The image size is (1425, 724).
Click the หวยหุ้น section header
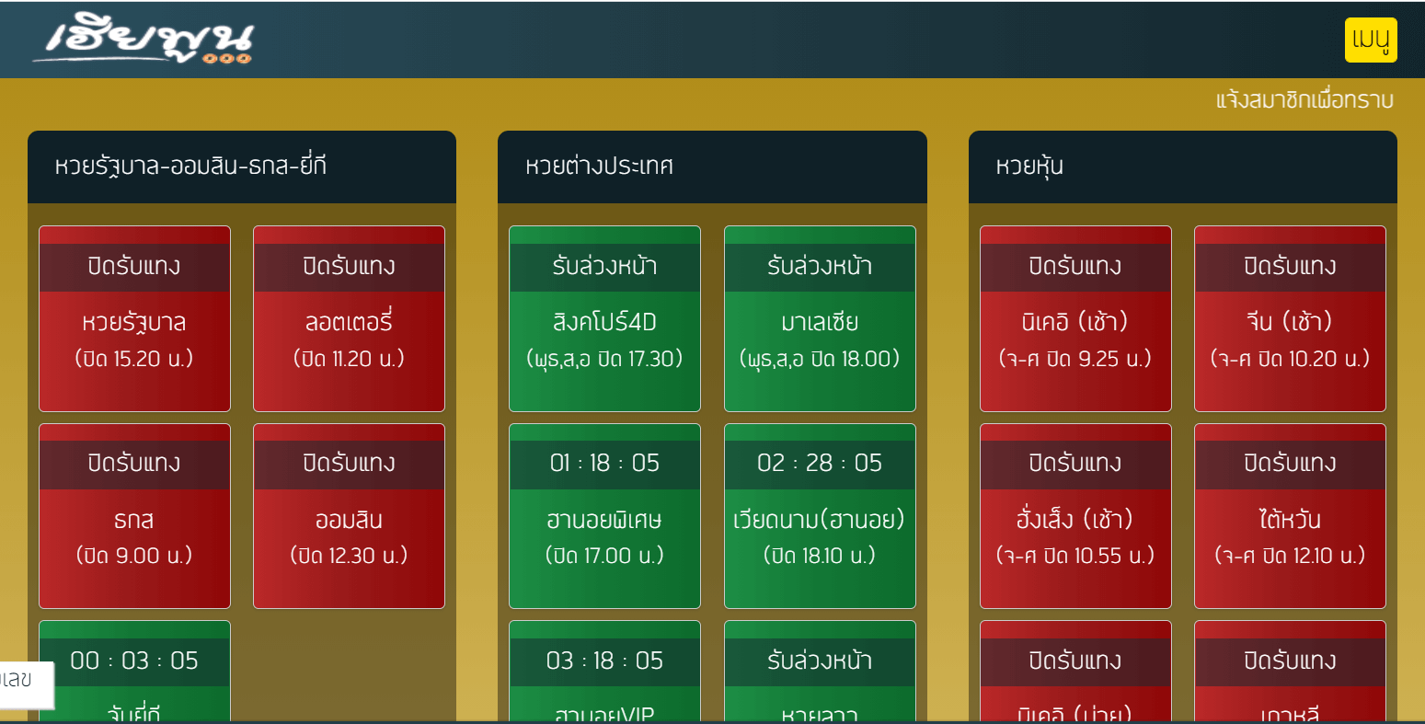pyautogui.click(x=1183, y=167)
